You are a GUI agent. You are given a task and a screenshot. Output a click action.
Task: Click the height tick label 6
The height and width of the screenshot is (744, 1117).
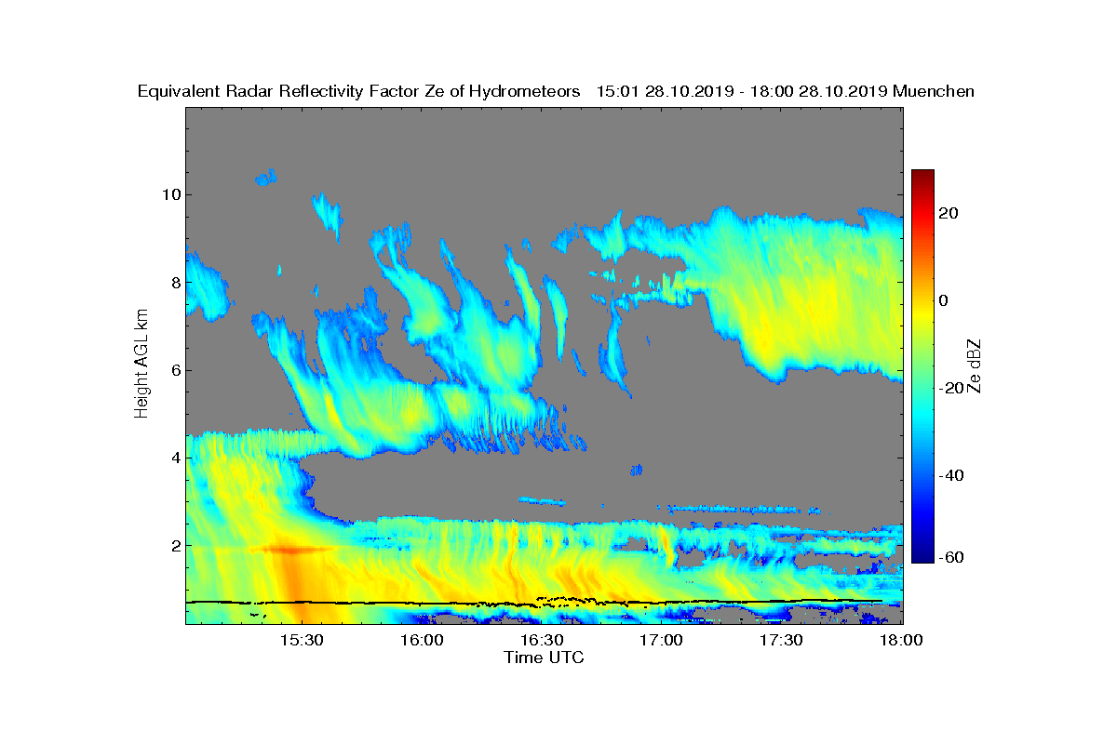pyautogui.click(x=174, y=370)
